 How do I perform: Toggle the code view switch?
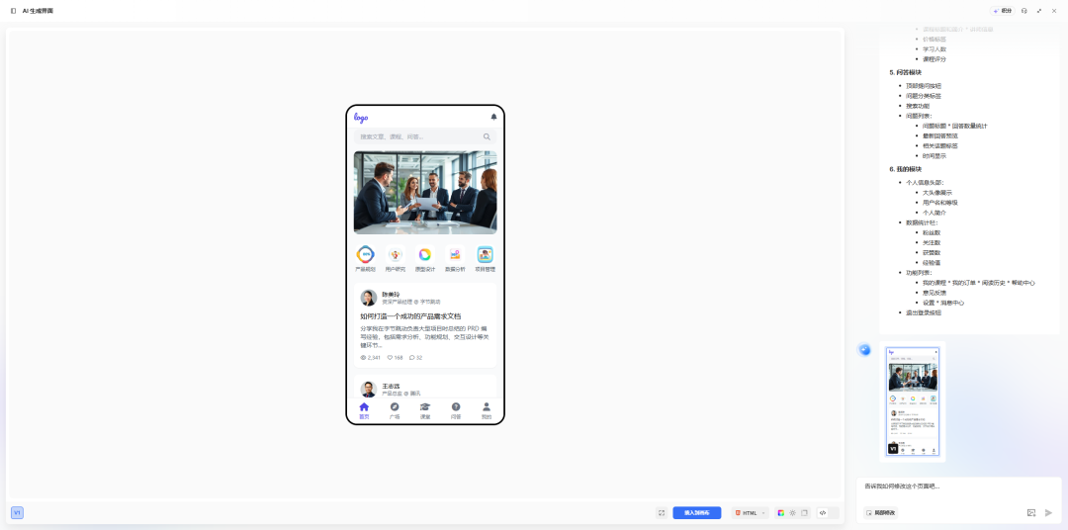click(x=829, y=513)
